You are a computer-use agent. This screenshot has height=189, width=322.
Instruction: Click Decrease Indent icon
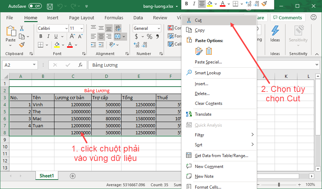point(93,45)
